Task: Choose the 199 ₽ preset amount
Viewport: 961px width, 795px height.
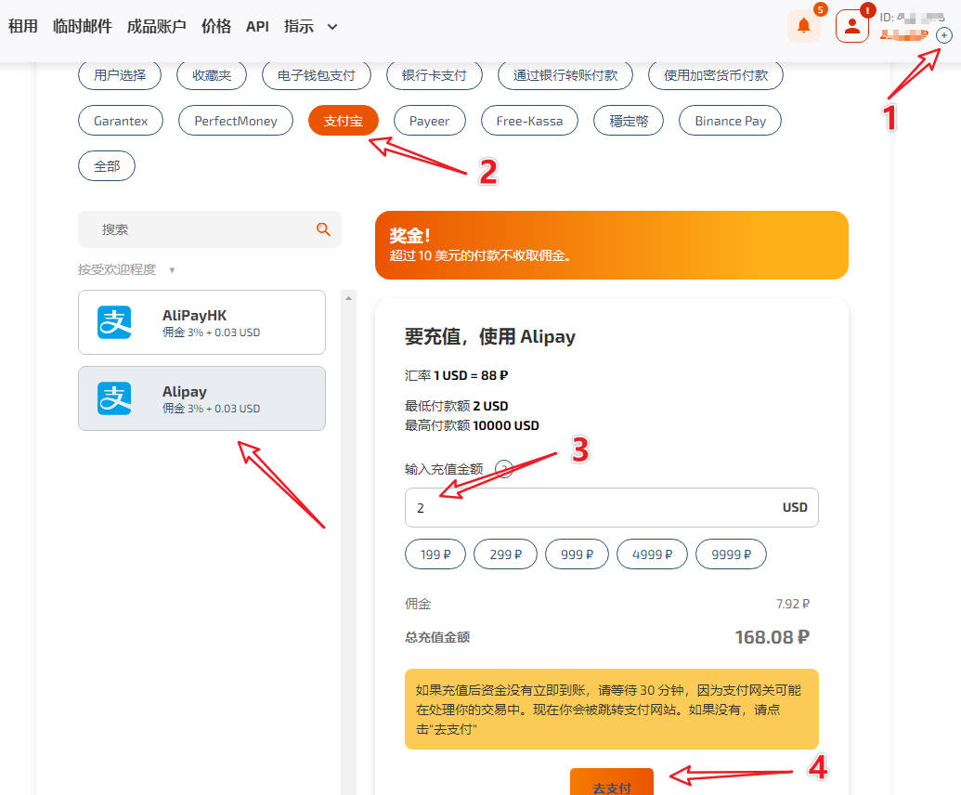Action: pyautogui.click(x=435, y=554)
